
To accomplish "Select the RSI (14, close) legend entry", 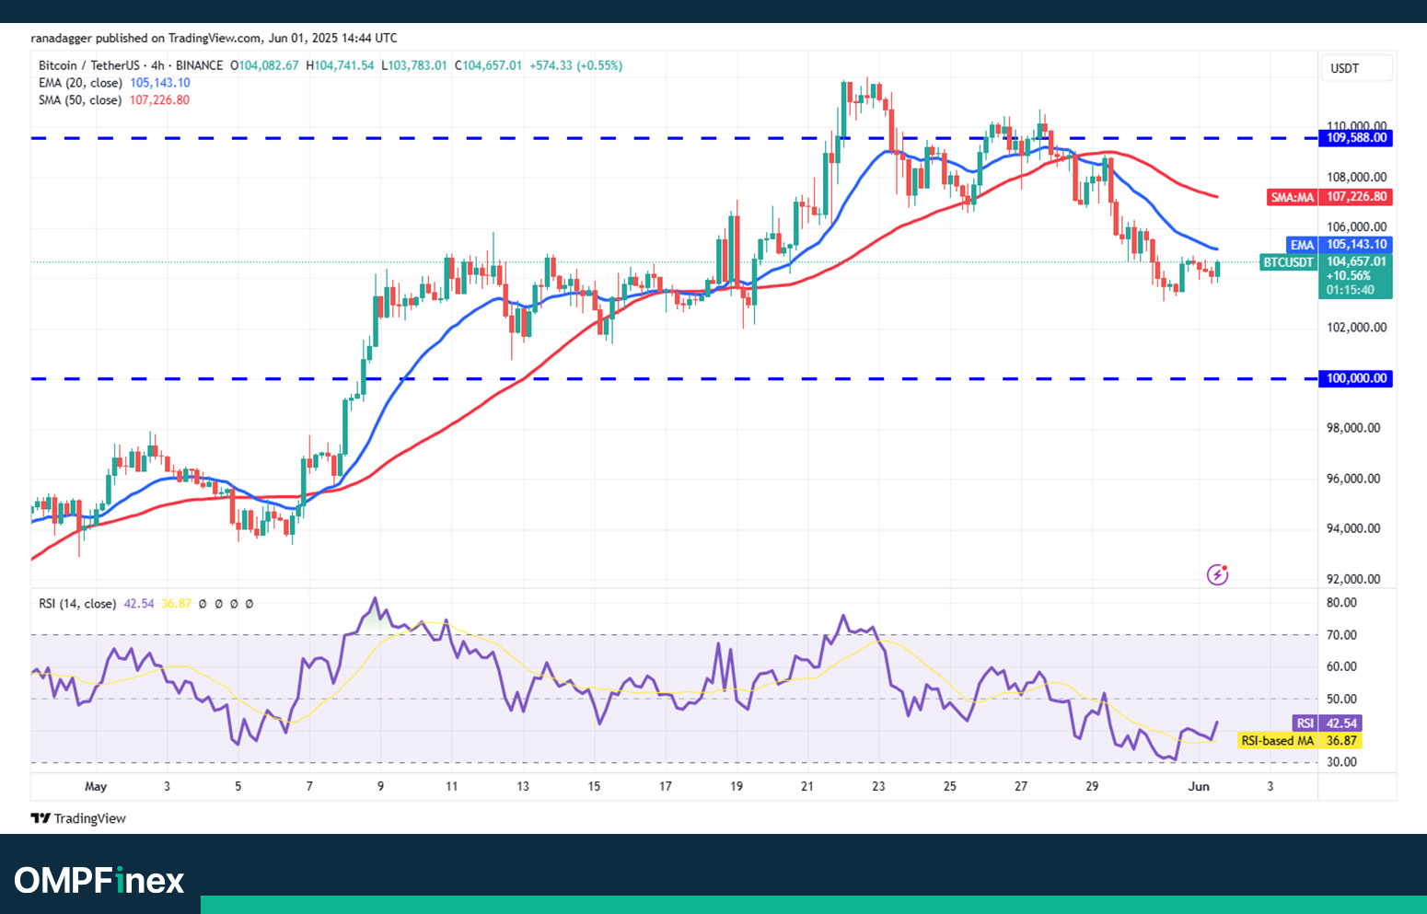I will [x=77, y=604].
